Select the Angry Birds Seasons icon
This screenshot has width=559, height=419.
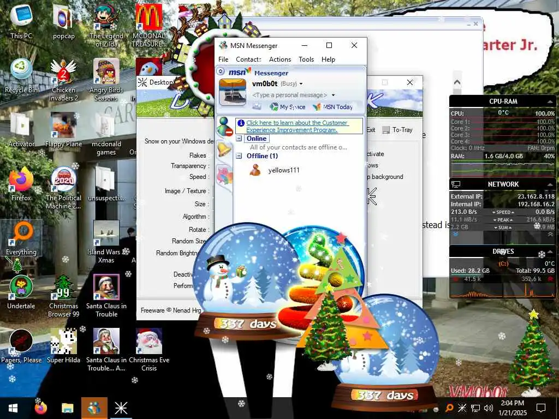[x=106, y=80]
